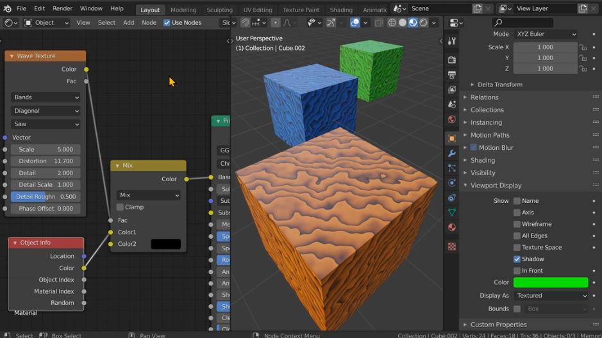Open the Diagonal direction dropdown
The height and width of the screenshot is (338, 602).
46,111
